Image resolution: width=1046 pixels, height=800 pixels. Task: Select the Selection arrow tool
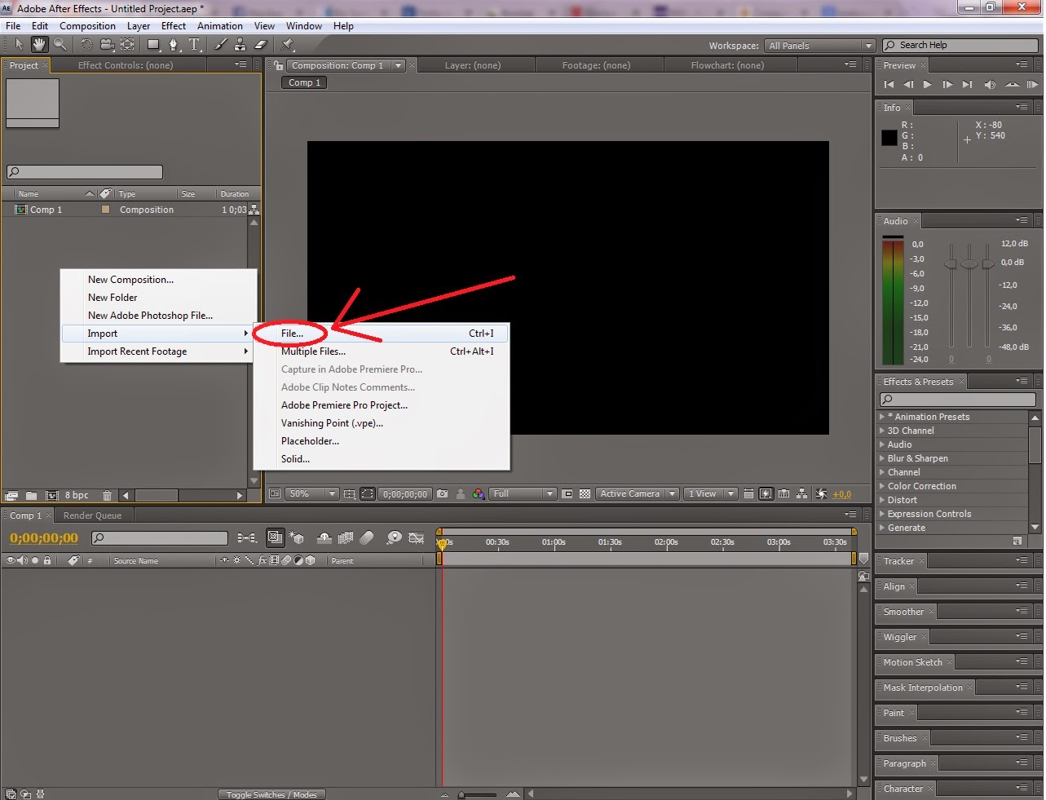point(19,45)
